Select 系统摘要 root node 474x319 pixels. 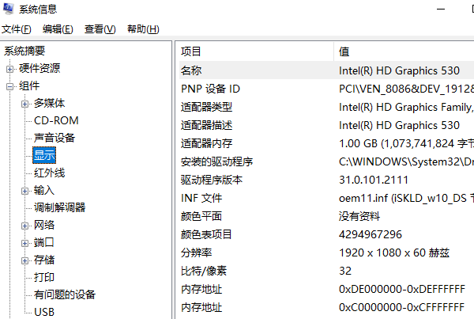click(x=24, y=51)
